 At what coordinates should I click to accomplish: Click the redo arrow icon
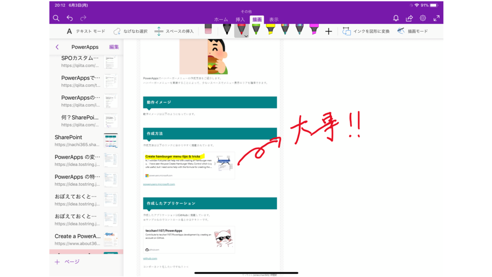pyautogui.click(x=83, y=18)
